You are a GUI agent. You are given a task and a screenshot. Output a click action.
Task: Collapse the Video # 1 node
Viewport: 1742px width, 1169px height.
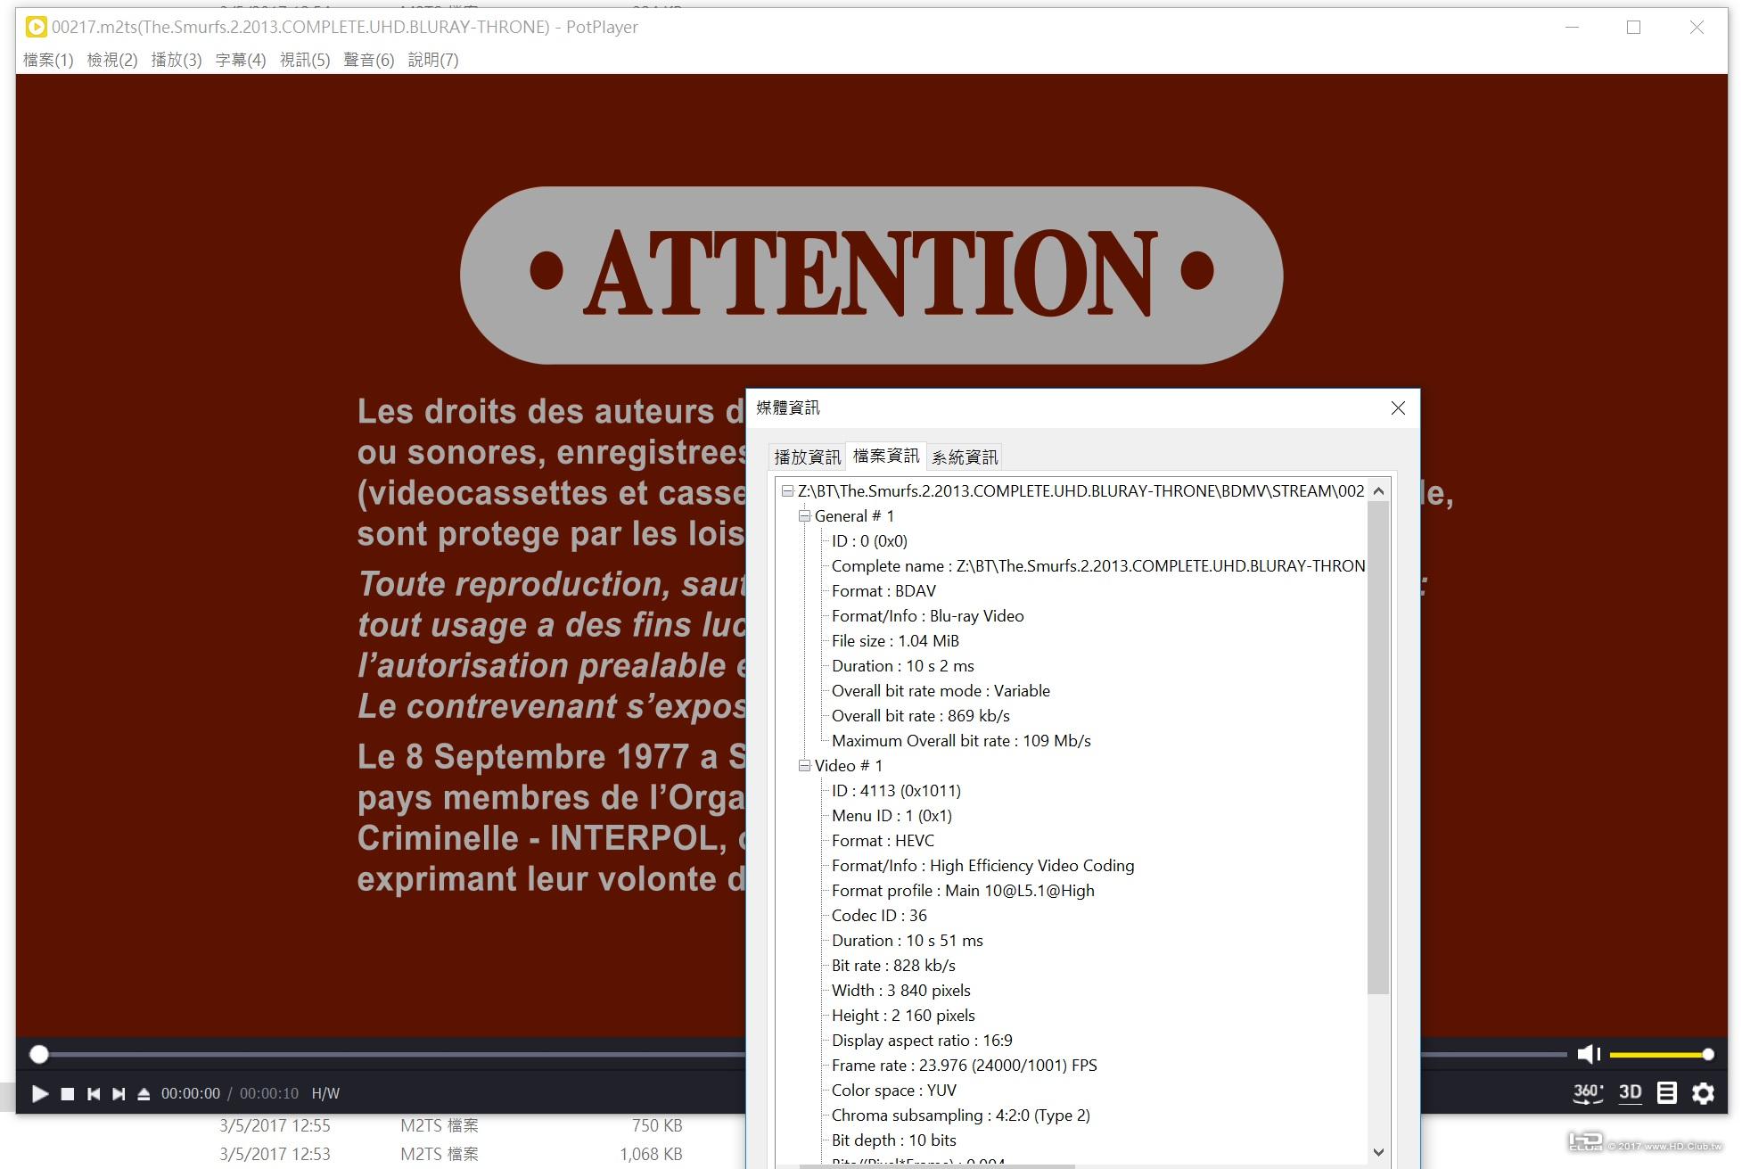(x=804, y=765)
